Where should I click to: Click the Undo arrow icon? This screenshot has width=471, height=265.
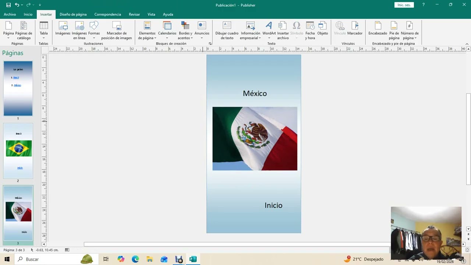tap(17, 5)
